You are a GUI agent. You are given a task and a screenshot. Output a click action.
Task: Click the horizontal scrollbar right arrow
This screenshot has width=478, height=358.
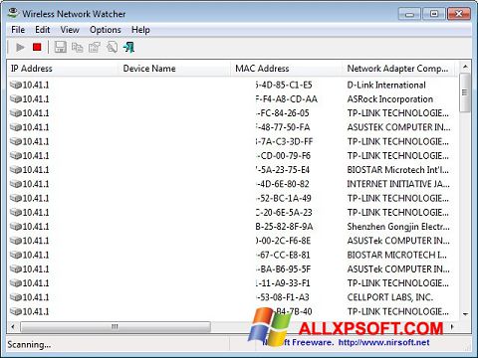click(x=452, y=327)
